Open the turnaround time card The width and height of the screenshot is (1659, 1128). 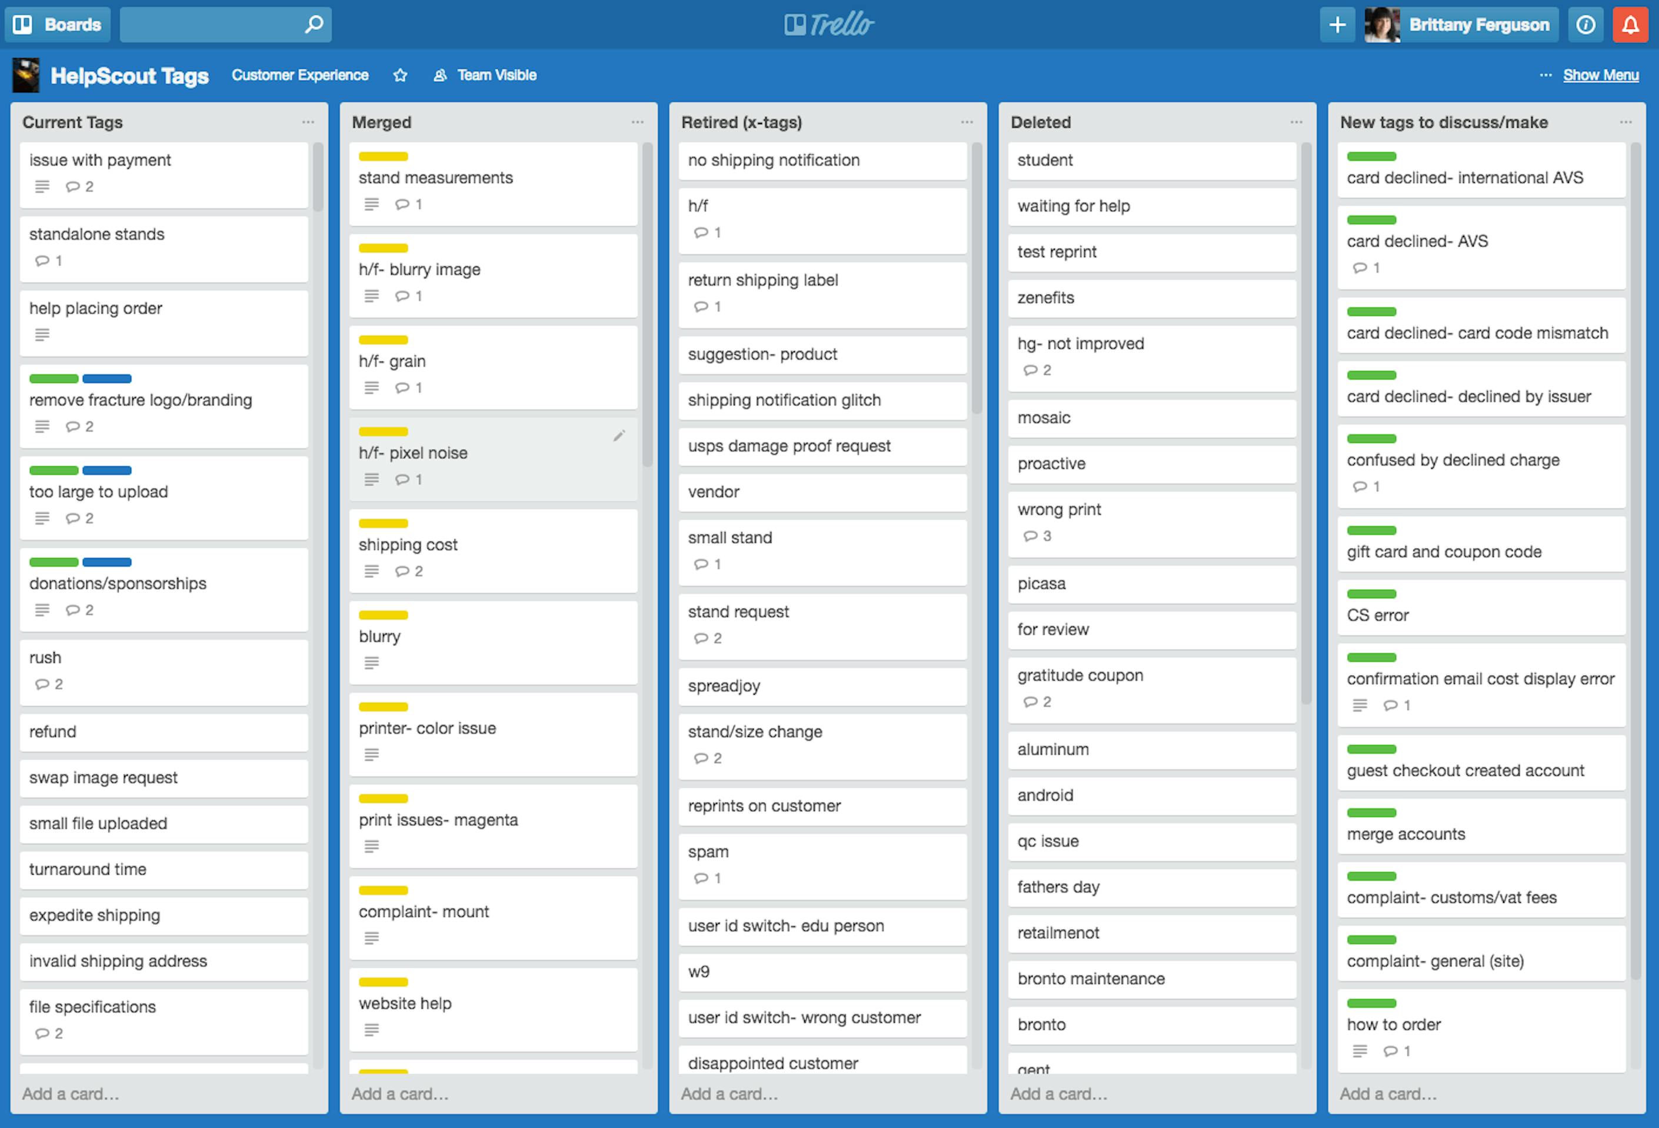[x=164, y=870]
